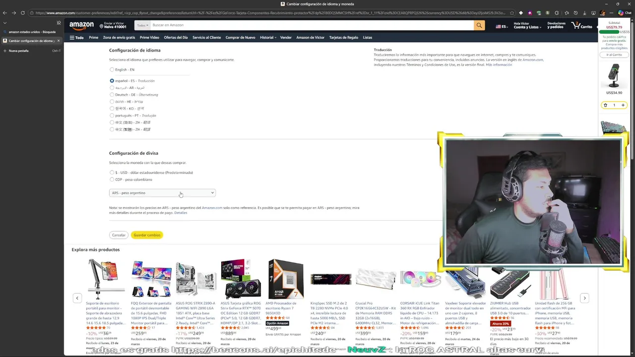Open the Carrito cart icon
The width and height of the screenshot is (635, 357).
[x=581, y=25]
